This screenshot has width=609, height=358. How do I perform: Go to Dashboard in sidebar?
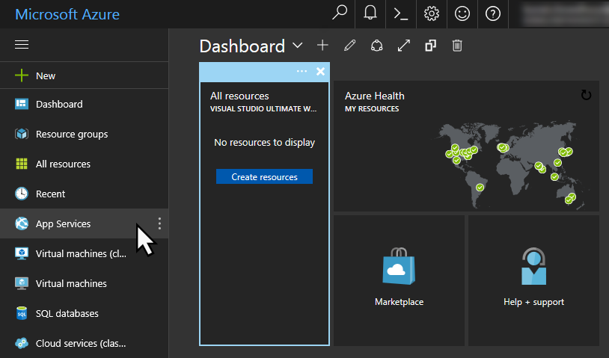pos(85,104)
